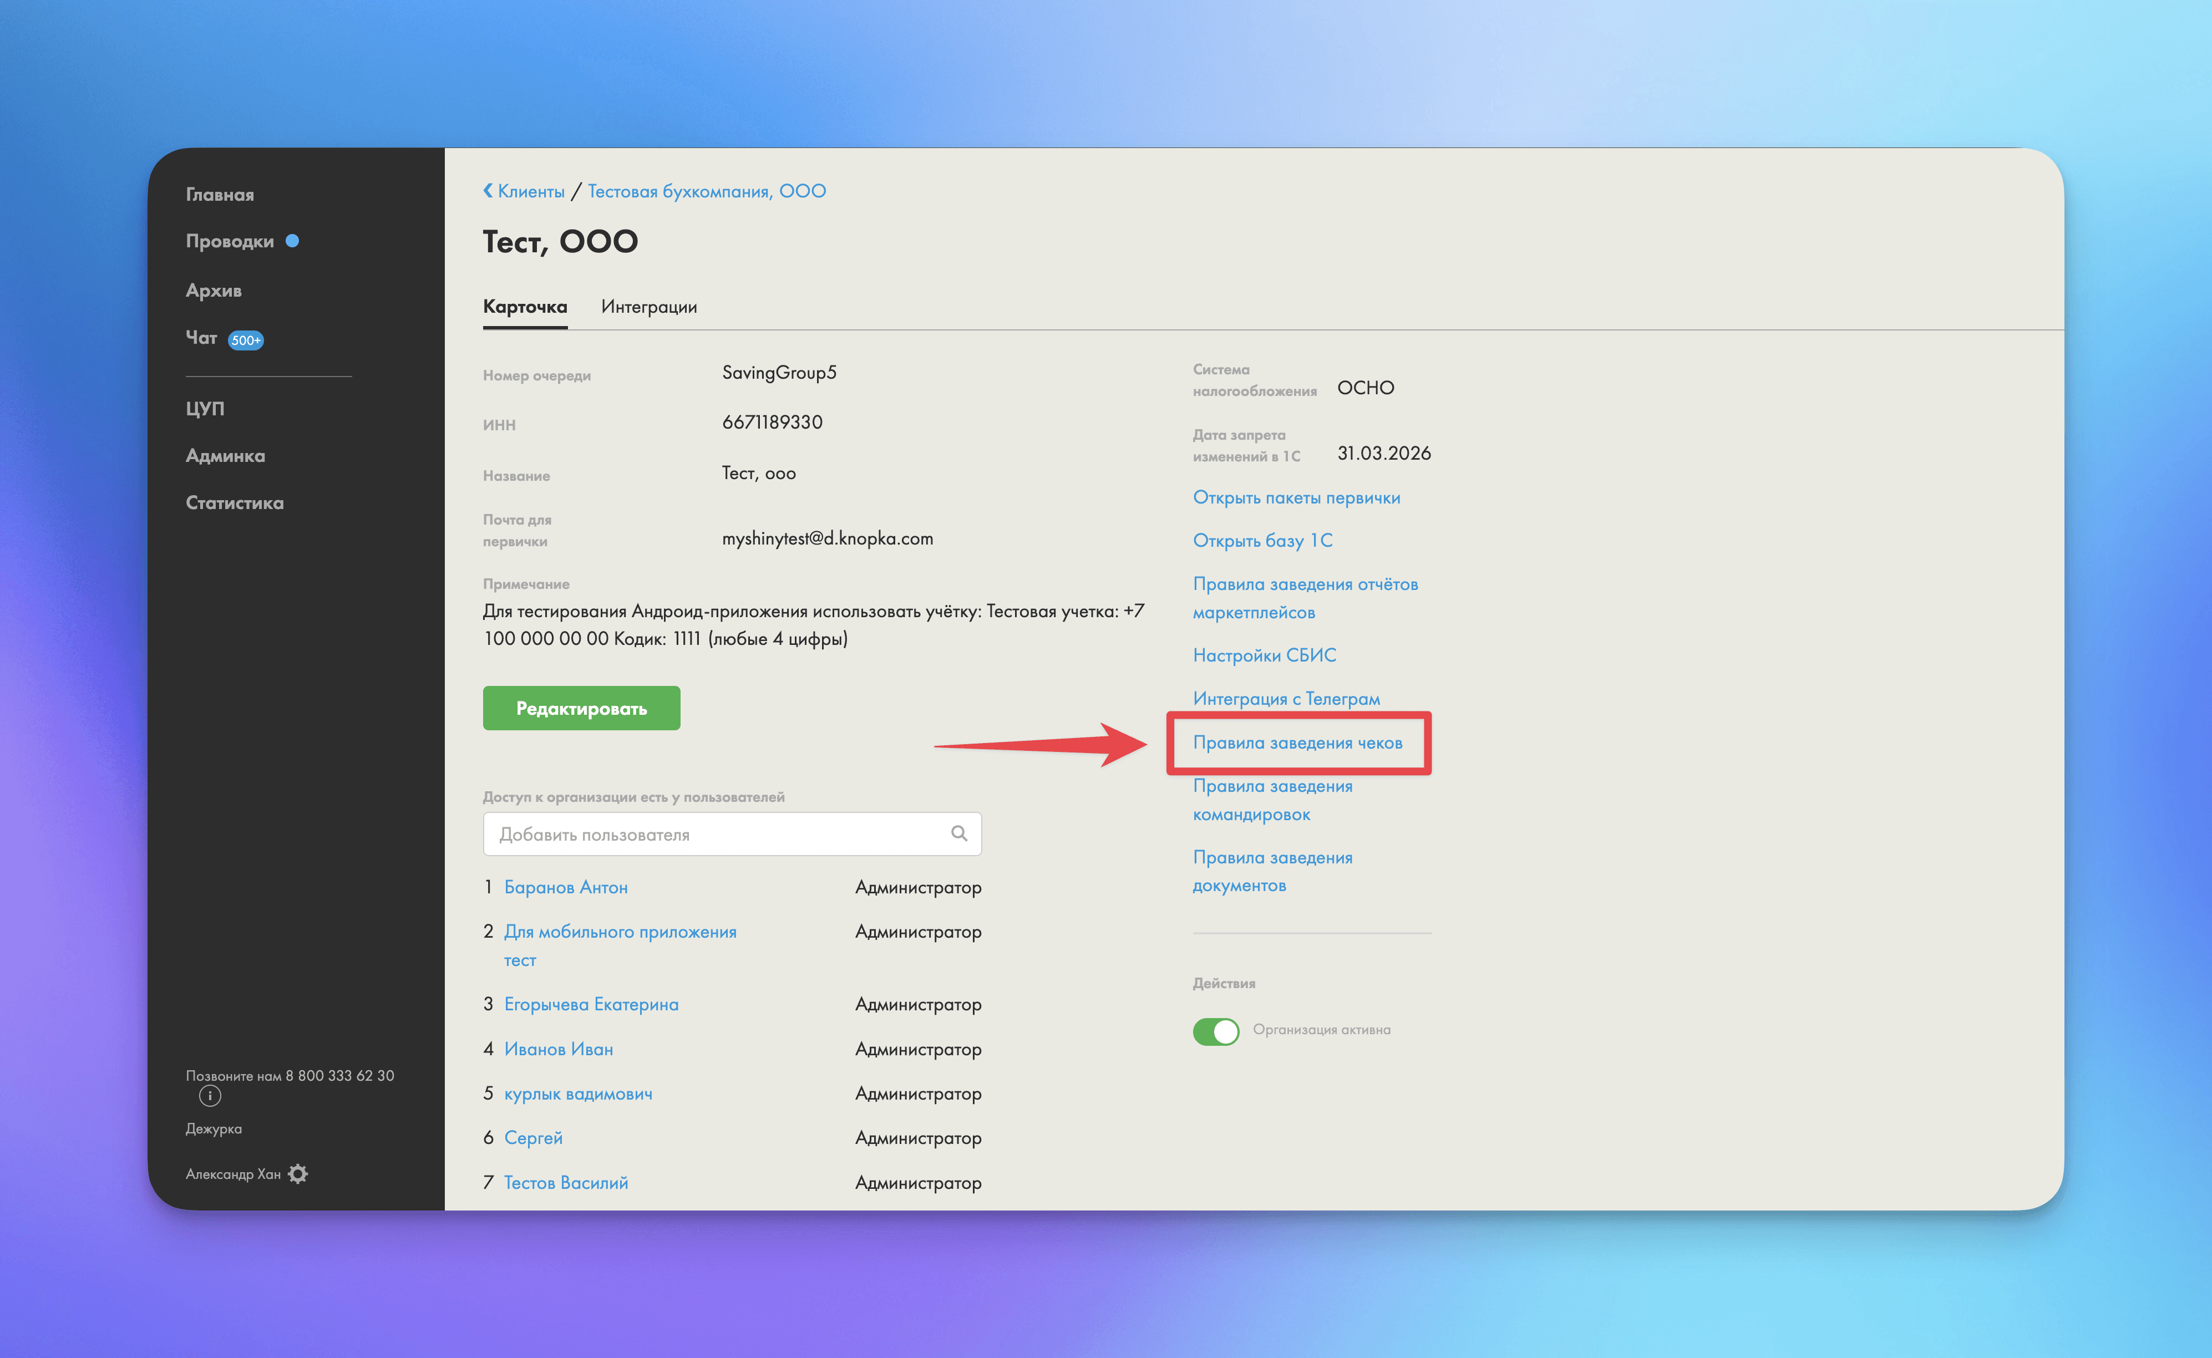
Task: Open Правила заведения чеков link
Action: click(x=1296, y=742)
